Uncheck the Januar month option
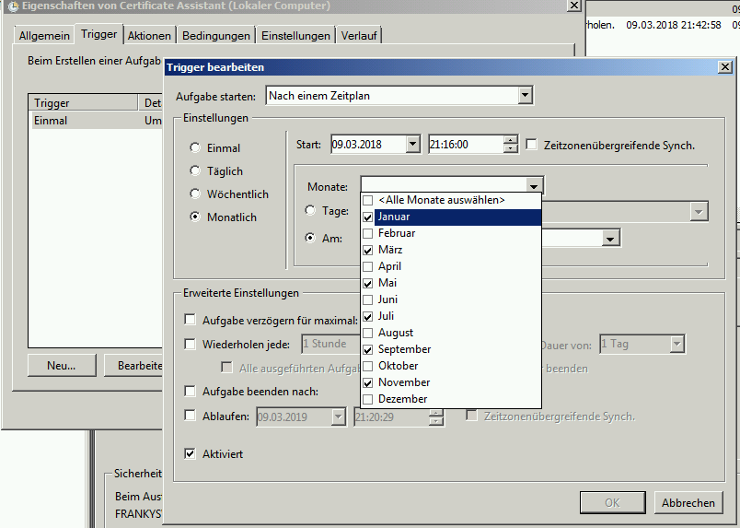This screenshot has height=528, width=740. [x=368, y=217]
